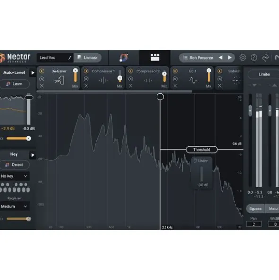Select the Compressor 2 module title
The height and width of the screenshot is (280, 279).
pyautogui.click(x=148, y=71)
